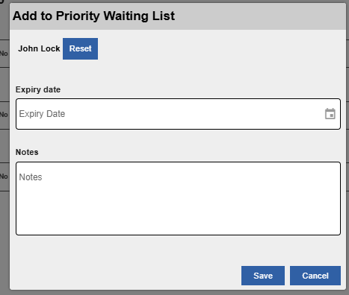Viewport: 349px width, 295px height.
Task: Open the calendar date picker icon
Action: pos(330,114)
